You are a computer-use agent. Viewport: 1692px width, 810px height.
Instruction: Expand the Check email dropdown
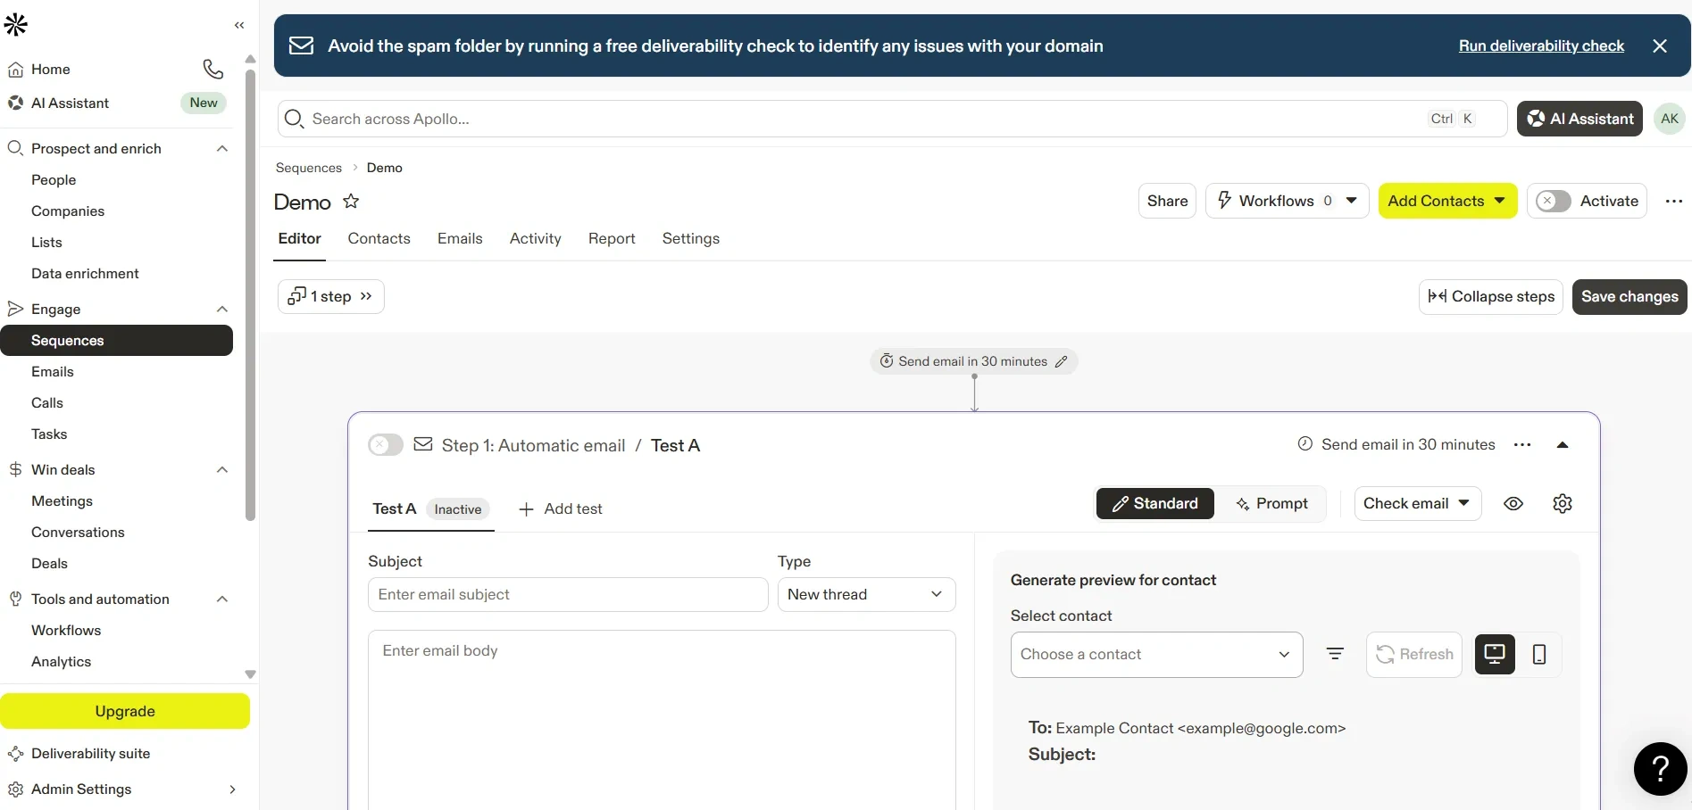point(1417,504)
